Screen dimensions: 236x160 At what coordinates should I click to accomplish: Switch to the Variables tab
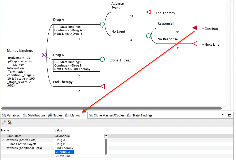point(11,115)
